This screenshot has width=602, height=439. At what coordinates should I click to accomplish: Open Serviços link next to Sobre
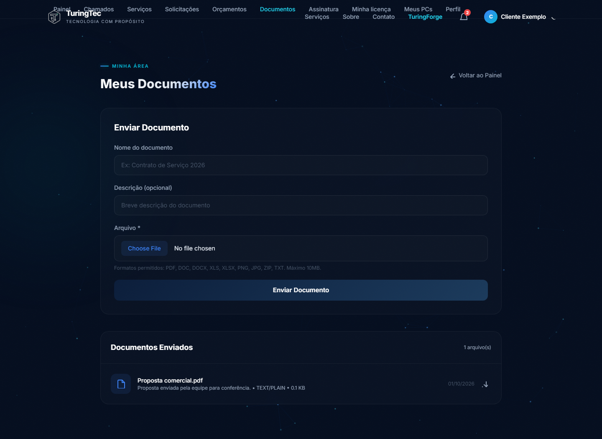click(x=317, y=17)
